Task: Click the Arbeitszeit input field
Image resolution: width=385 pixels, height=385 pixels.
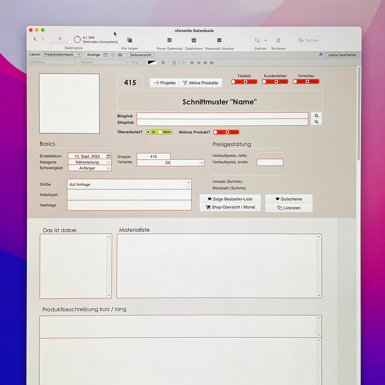Action: (x=129, y=195)
